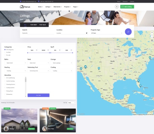Click the Price range slider right handle
Image resolution: width=154 pixels, height=134 pixels.
[x=50, y=53]
